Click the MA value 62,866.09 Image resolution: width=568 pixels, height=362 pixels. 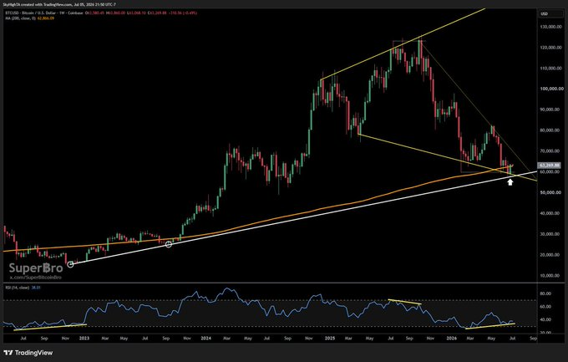coord(48,18)
